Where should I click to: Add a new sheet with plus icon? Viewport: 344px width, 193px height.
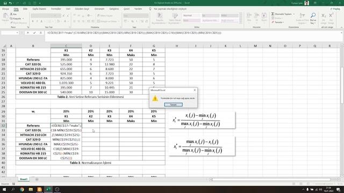[37, 180]
